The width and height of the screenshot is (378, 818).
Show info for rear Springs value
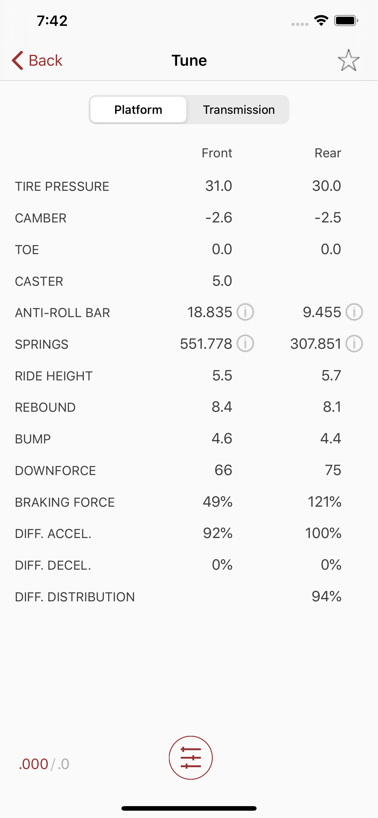355,343
